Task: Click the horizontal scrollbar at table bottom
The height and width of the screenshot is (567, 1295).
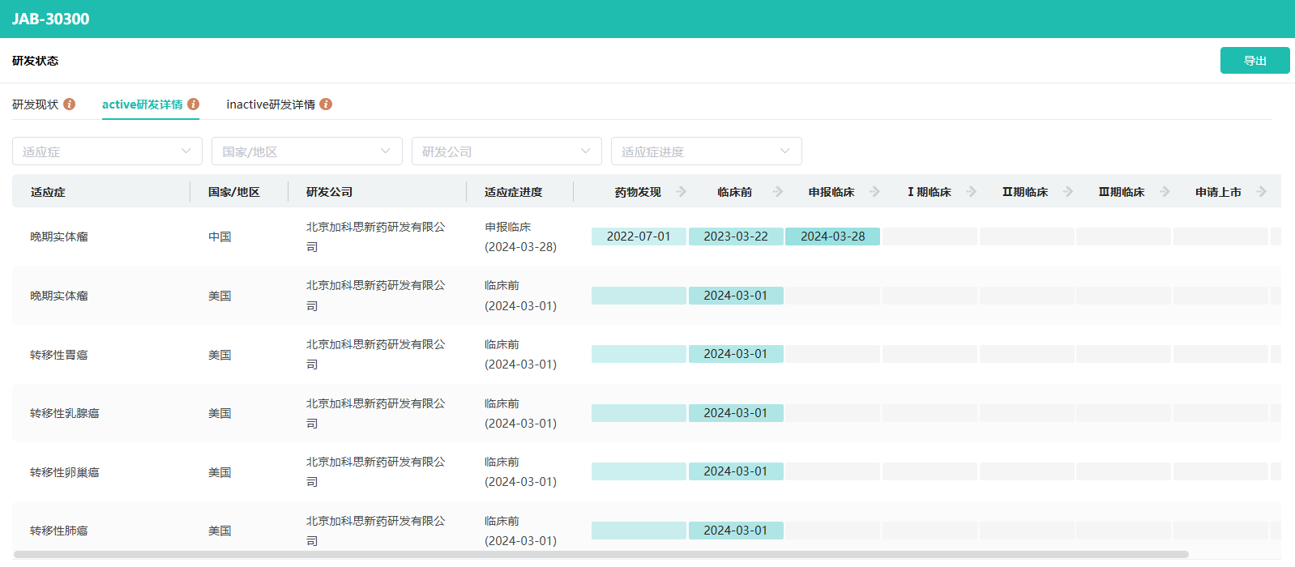Action: tap(600, 555)
